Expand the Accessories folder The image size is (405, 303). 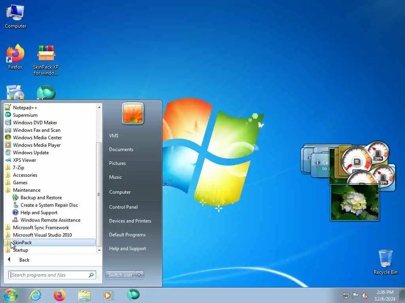[x=25, y=175]
